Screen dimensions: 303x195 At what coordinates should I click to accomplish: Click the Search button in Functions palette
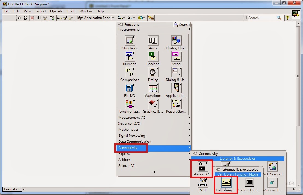[x=182, y=24]
